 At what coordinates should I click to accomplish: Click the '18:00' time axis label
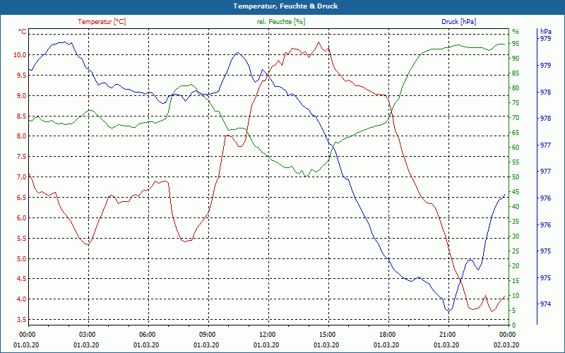[386, 334]
